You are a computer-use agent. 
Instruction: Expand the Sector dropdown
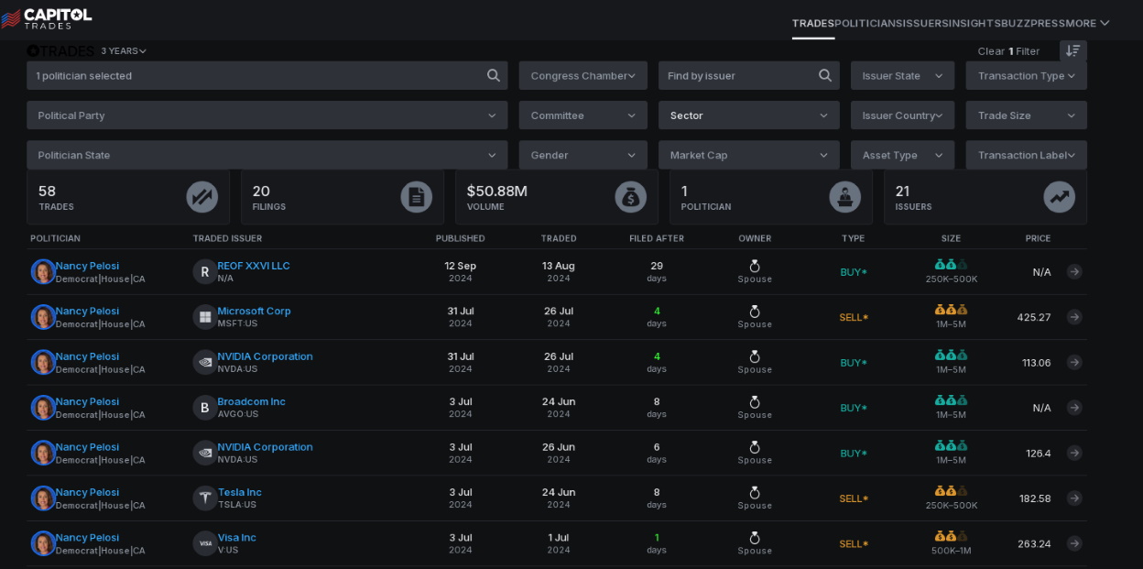749,115
